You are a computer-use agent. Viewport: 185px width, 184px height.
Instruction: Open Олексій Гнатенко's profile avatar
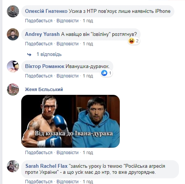tap(13, 11)
